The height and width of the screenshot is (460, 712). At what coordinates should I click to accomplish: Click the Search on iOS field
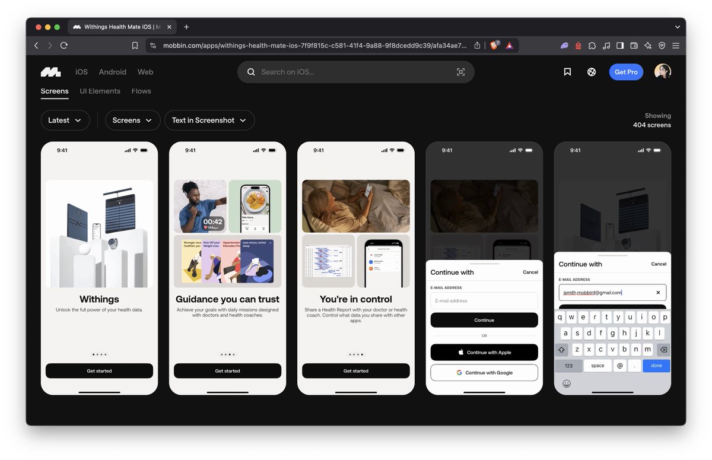click(356, 72)
